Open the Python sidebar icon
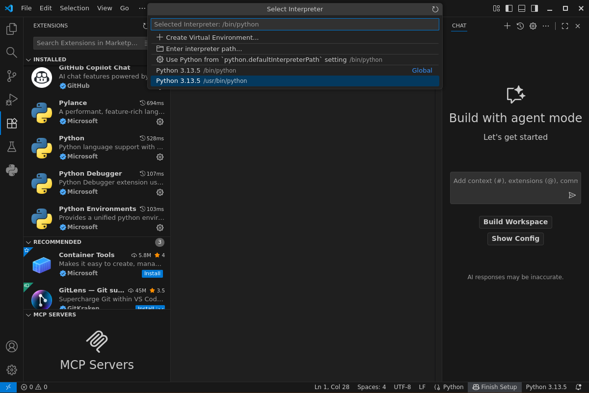 click(x=12, y=170)
